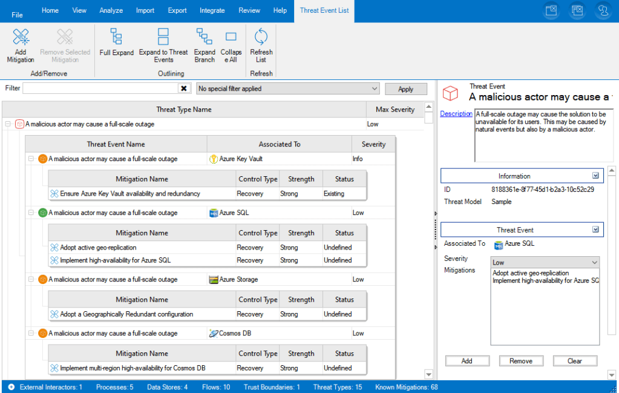Click the Expand Branch icon
The image size is (619, 393).
205,38
